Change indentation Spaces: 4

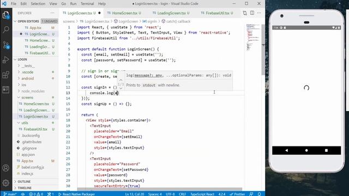[x=155, y=194]
